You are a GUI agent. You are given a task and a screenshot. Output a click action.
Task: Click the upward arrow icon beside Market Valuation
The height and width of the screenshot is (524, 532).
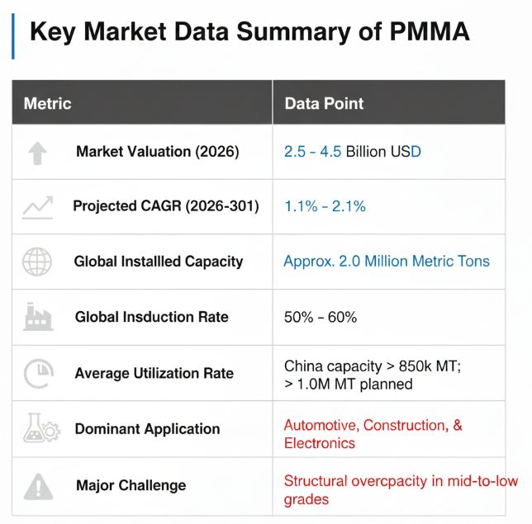tap(37, 153)
